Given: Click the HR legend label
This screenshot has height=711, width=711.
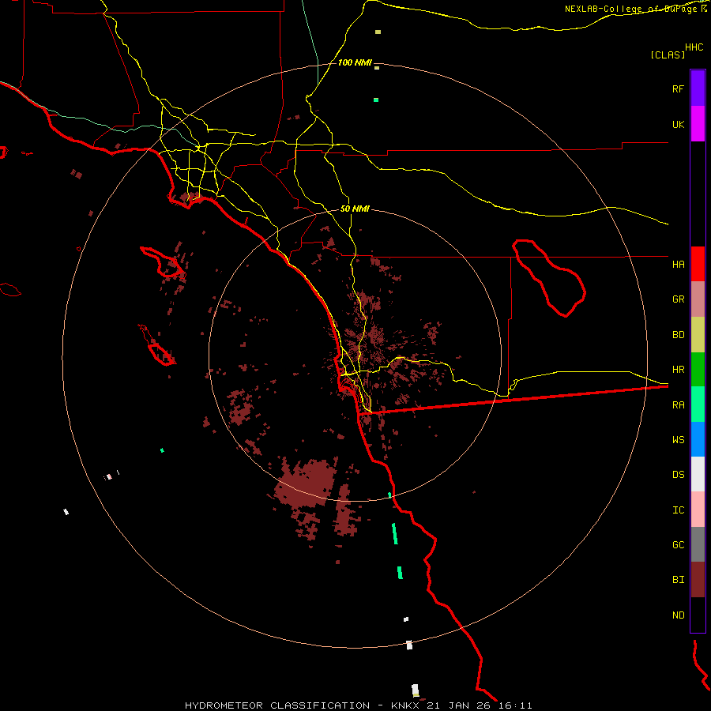Looking at the screenshot, I should click(x=678, y=370).
